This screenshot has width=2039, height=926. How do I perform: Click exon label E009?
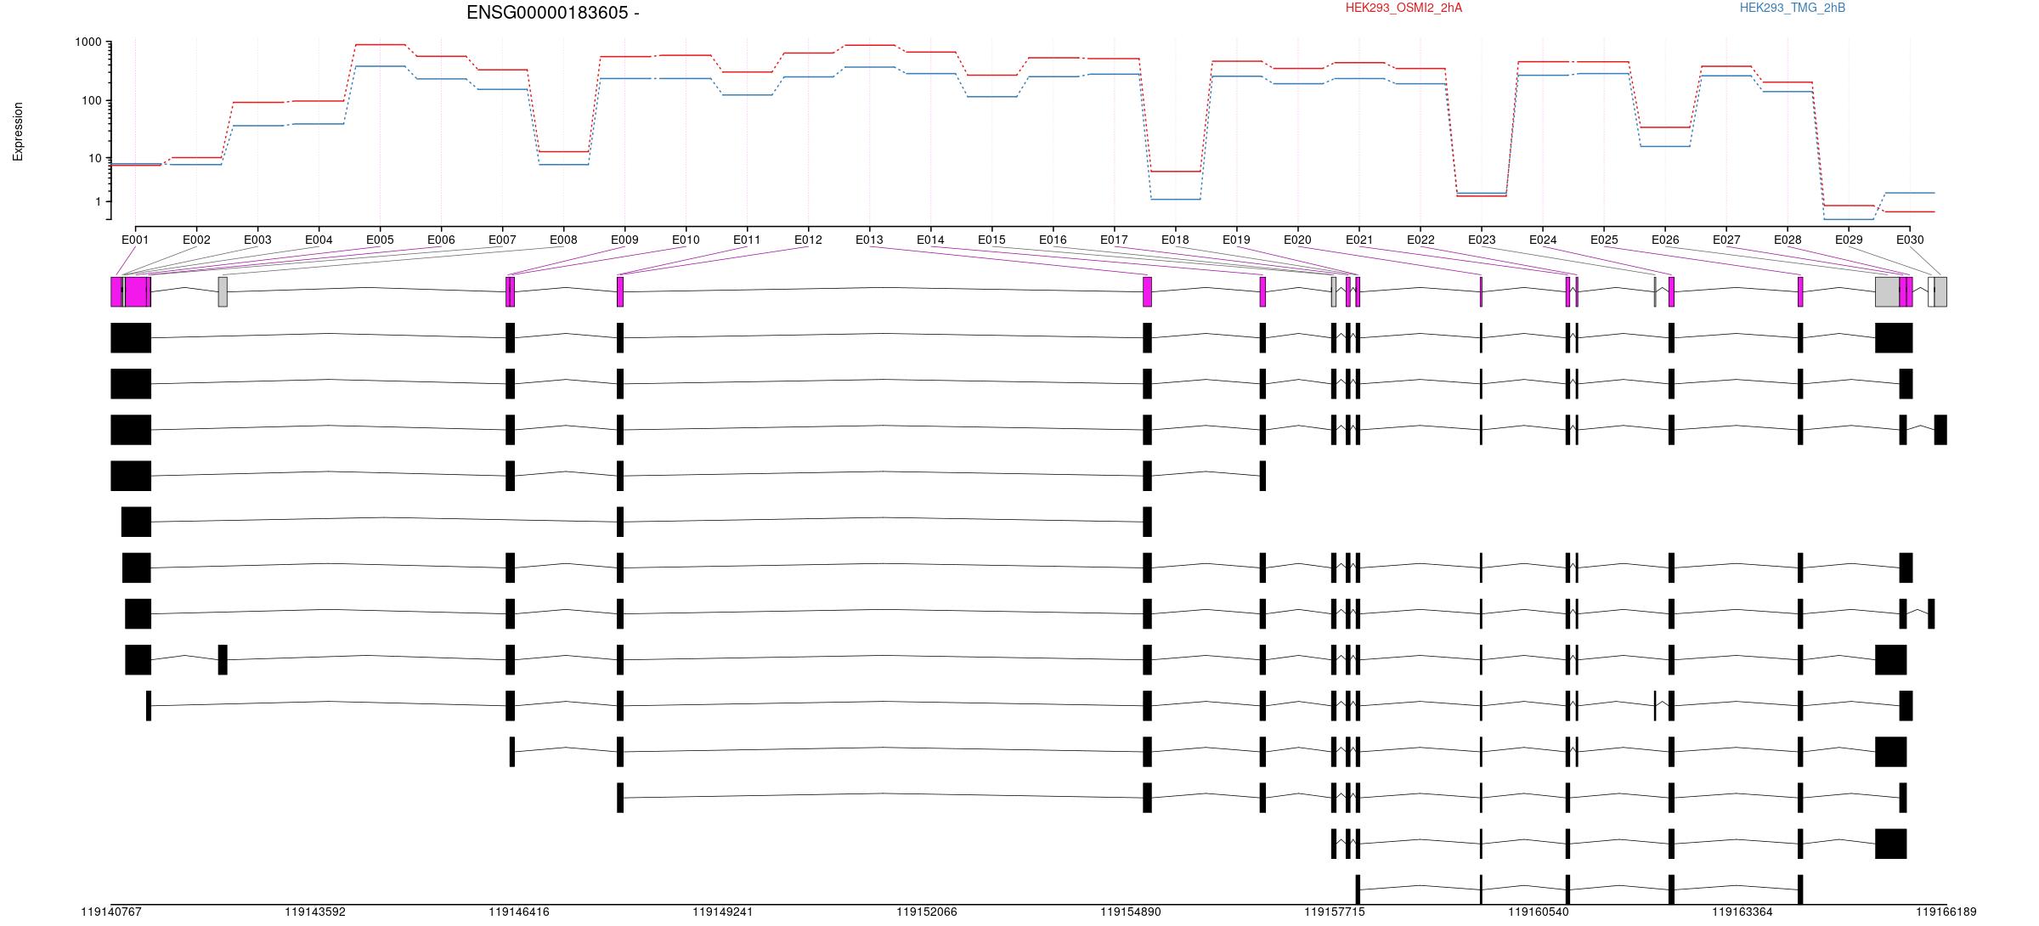pos(624,240)
